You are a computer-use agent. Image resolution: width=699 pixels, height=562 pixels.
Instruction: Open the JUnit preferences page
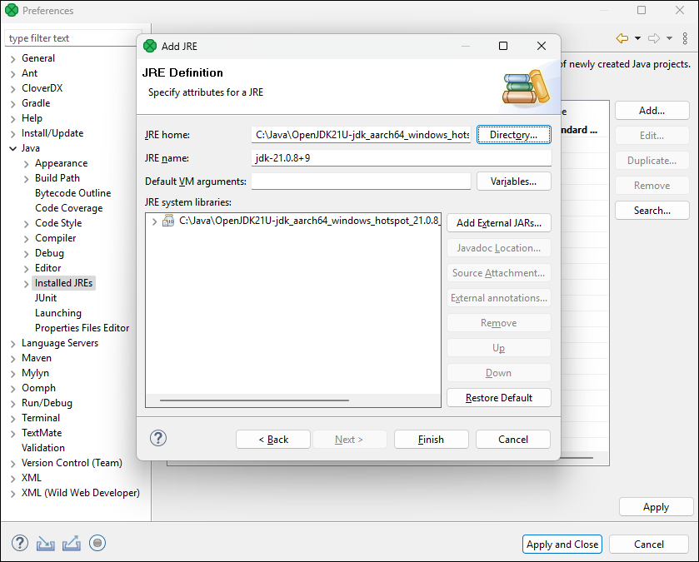[46, 298]
